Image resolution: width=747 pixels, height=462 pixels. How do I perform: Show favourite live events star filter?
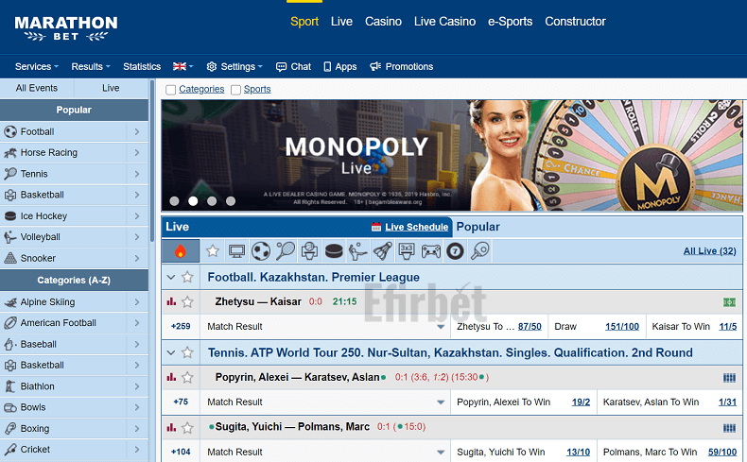213,250
